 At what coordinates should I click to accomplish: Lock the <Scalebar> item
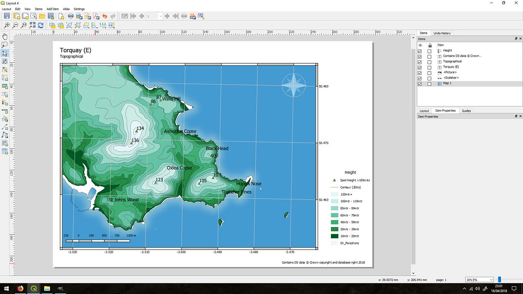(430, 79)
